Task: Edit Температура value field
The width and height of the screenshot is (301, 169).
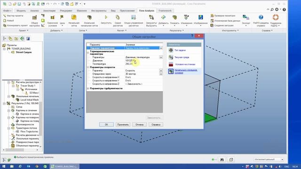Action: tap(143, 64)
